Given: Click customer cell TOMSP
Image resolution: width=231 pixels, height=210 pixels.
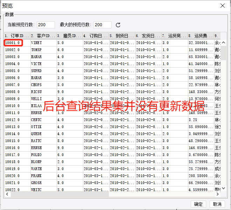Looking at the screenshot, I should (x=44, y=50).
